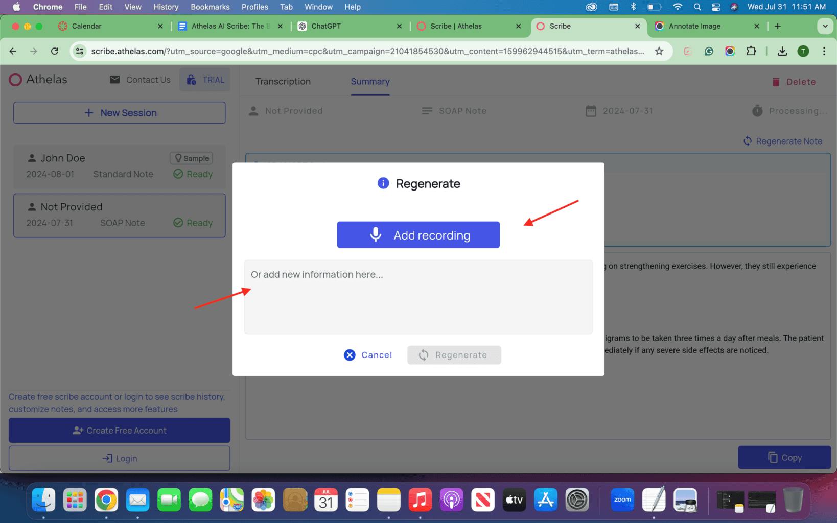This screenshot has height=523, width=837.
Task: Switch to the Transcription tab
Action: coord(283,81)
